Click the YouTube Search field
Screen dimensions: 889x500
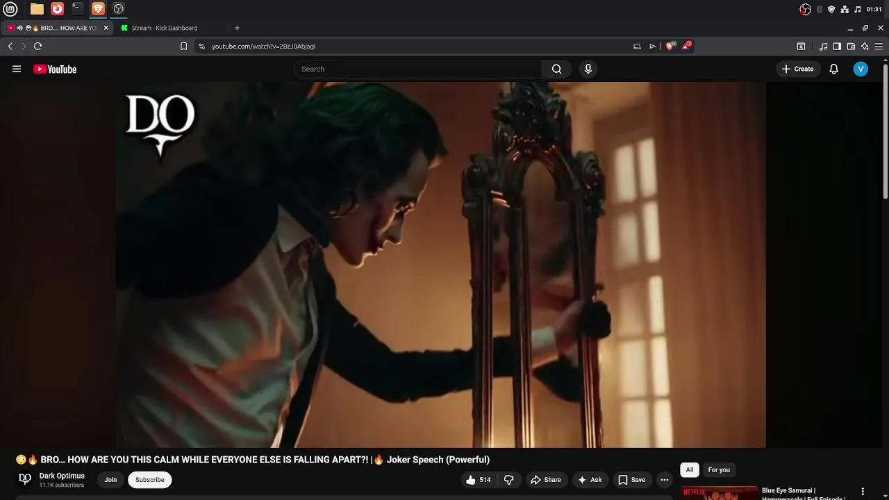[418, 69]
